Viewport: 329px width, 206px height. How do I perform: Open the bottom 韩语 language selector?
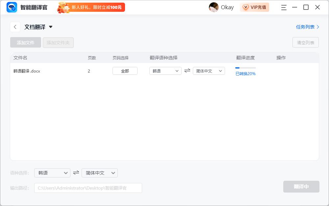pos(52,173)
